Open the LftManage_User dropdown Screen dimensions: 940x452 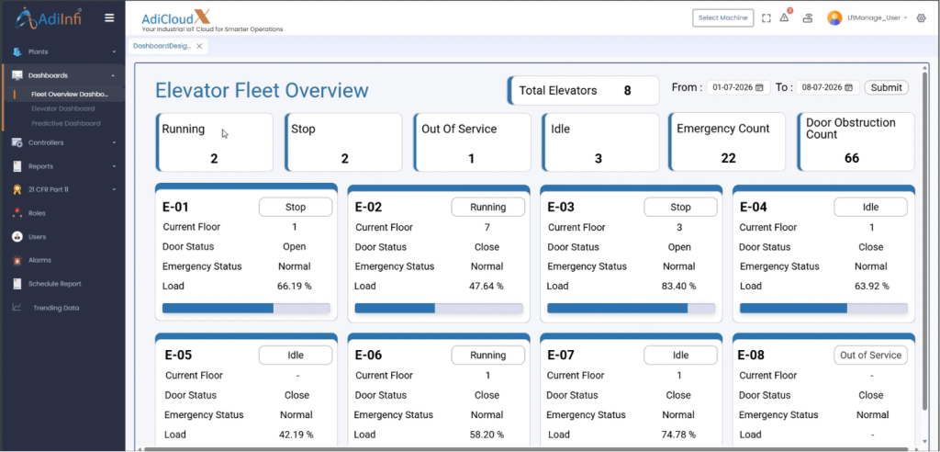[877, 18]
